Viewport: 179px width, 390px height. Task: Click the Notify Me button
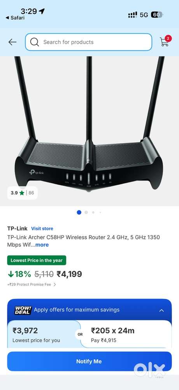pos(89,362)
